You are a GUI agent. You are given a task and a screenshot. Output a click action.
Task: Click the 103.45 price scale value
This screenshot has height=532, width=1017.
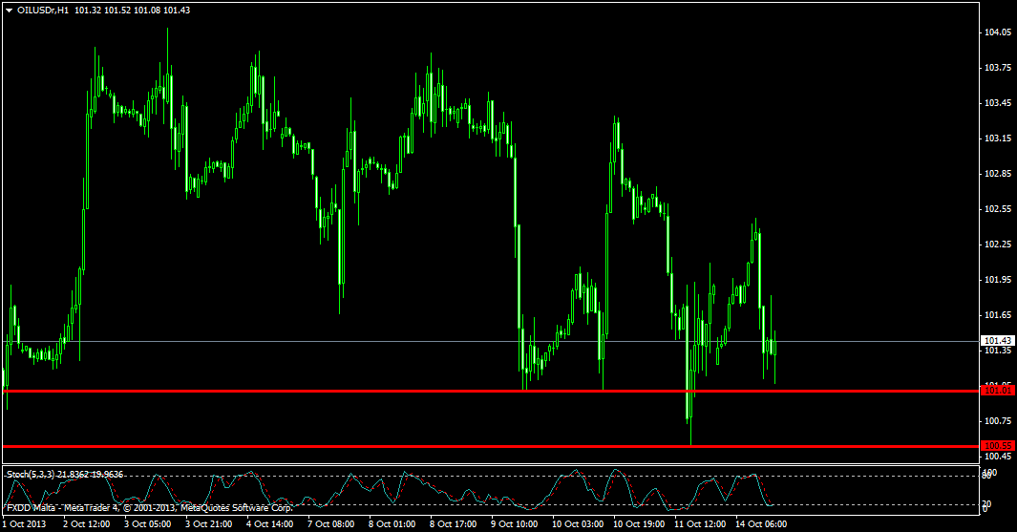coord(998,103)
